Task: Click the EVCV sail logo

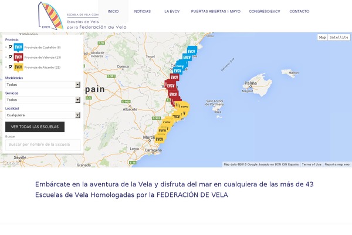Action: [x=50, y=16]
